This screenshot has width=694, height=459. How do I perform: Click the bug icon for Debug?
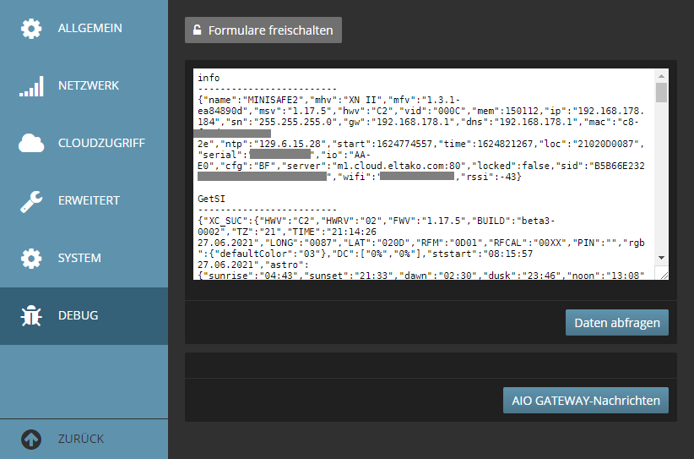pos(31,316)
